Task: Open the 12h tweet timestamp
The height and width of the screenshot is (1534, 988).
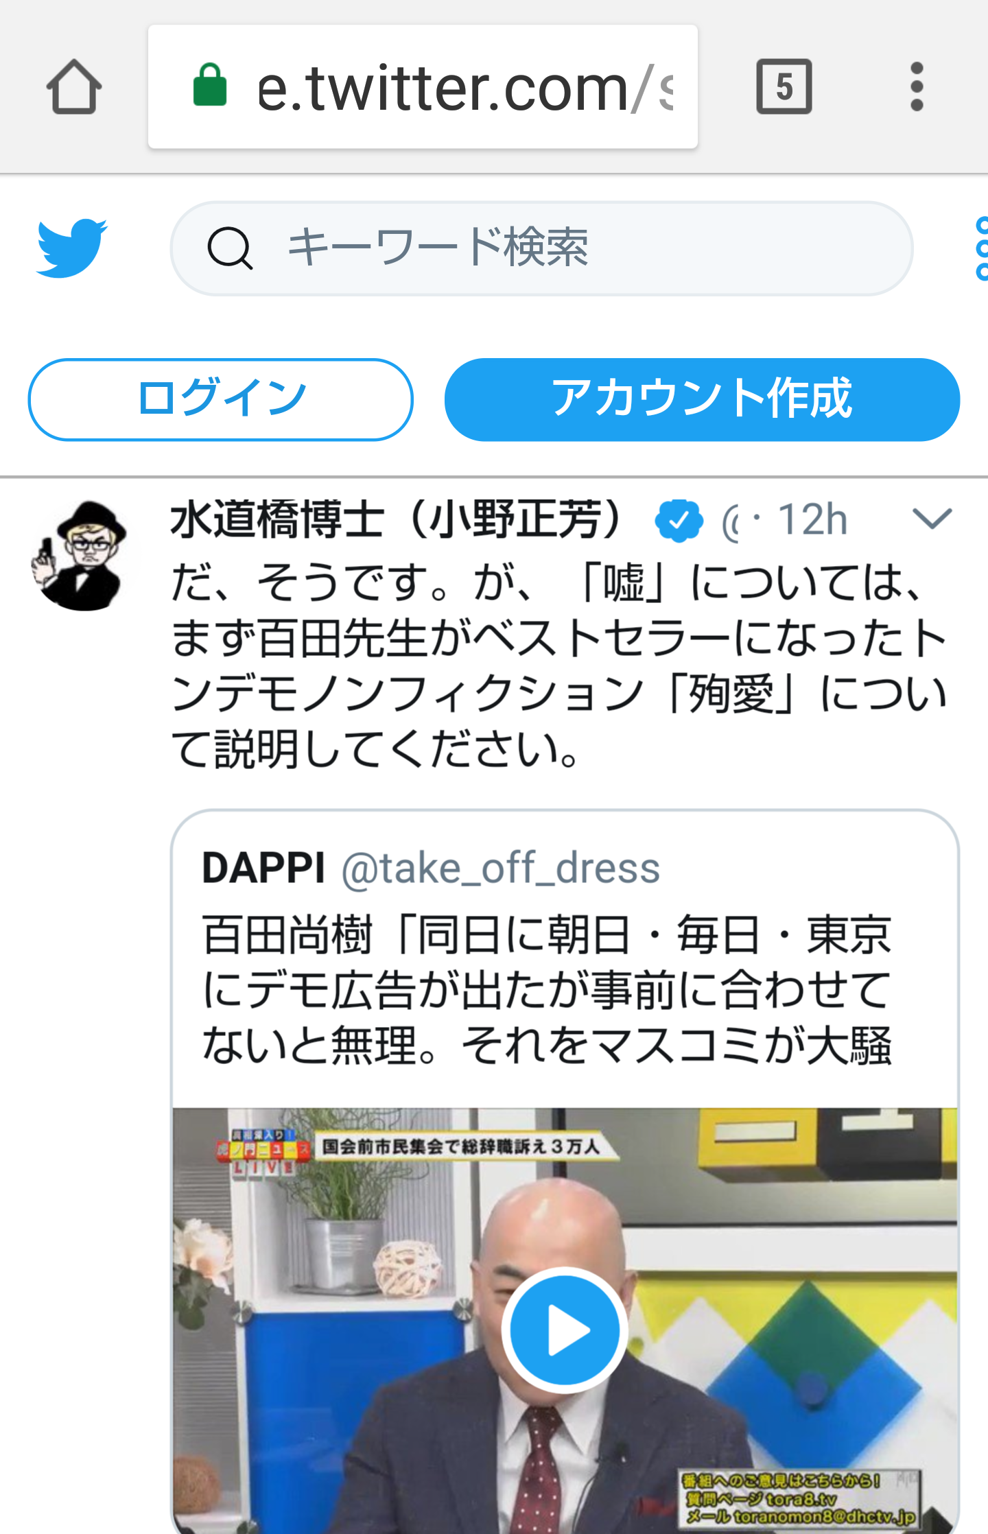Action: coord(813,519)
